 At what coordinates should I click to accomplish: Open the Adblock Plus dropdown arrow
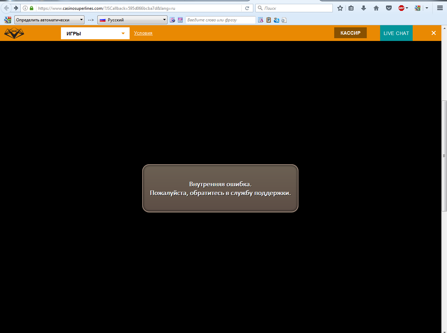(x=407, y=8)
